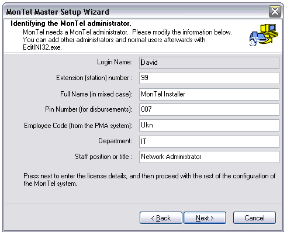Click the Employee Code field containing Ukn

[209, 125]
